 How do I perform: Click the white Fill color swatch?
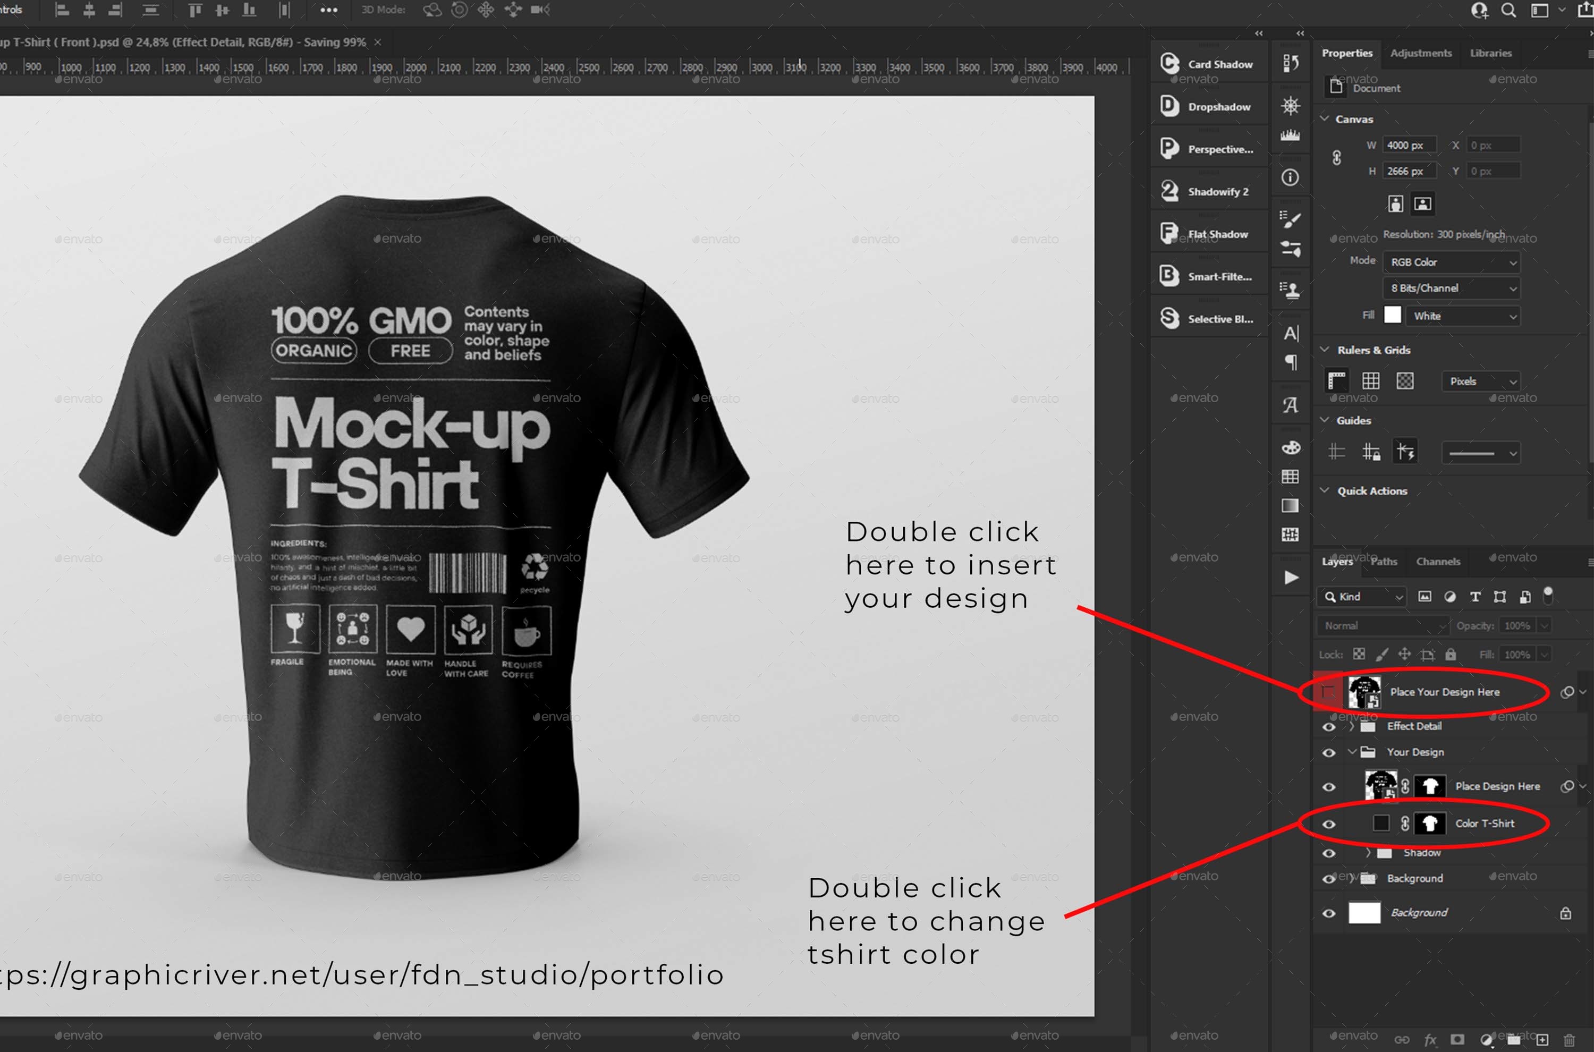pos(1393,315)
